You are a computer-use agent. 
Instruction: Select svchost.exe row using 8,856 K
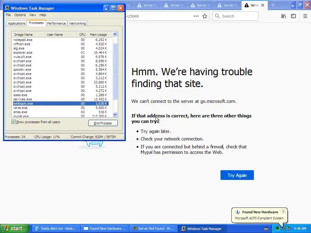pyautogui.click(x=60, y=61)
